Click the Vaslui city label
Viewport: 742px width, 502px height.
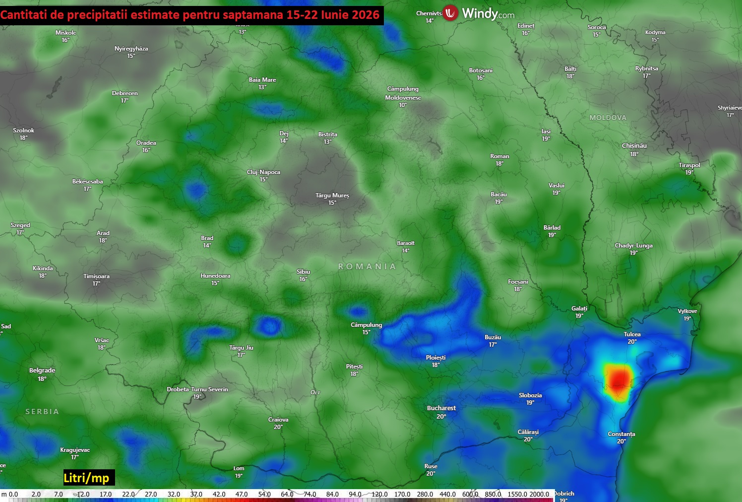click(556, 186)
